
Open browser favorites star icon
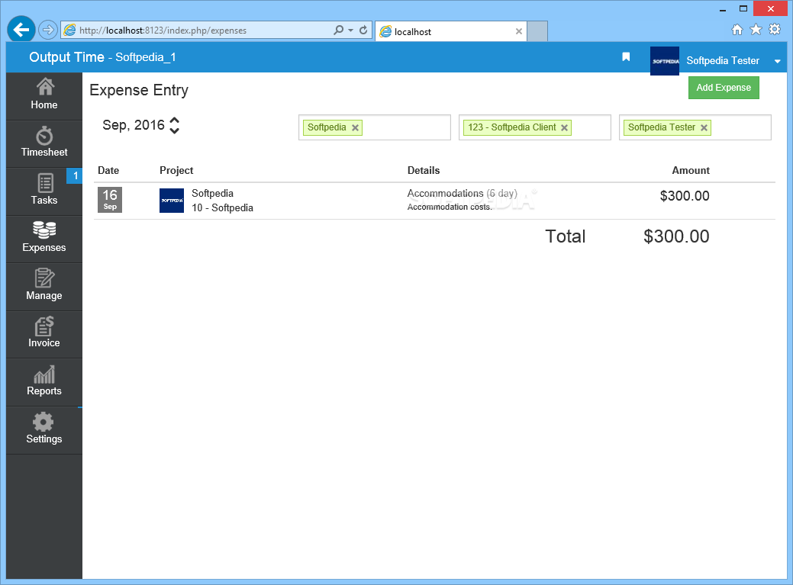click(756, 29)
